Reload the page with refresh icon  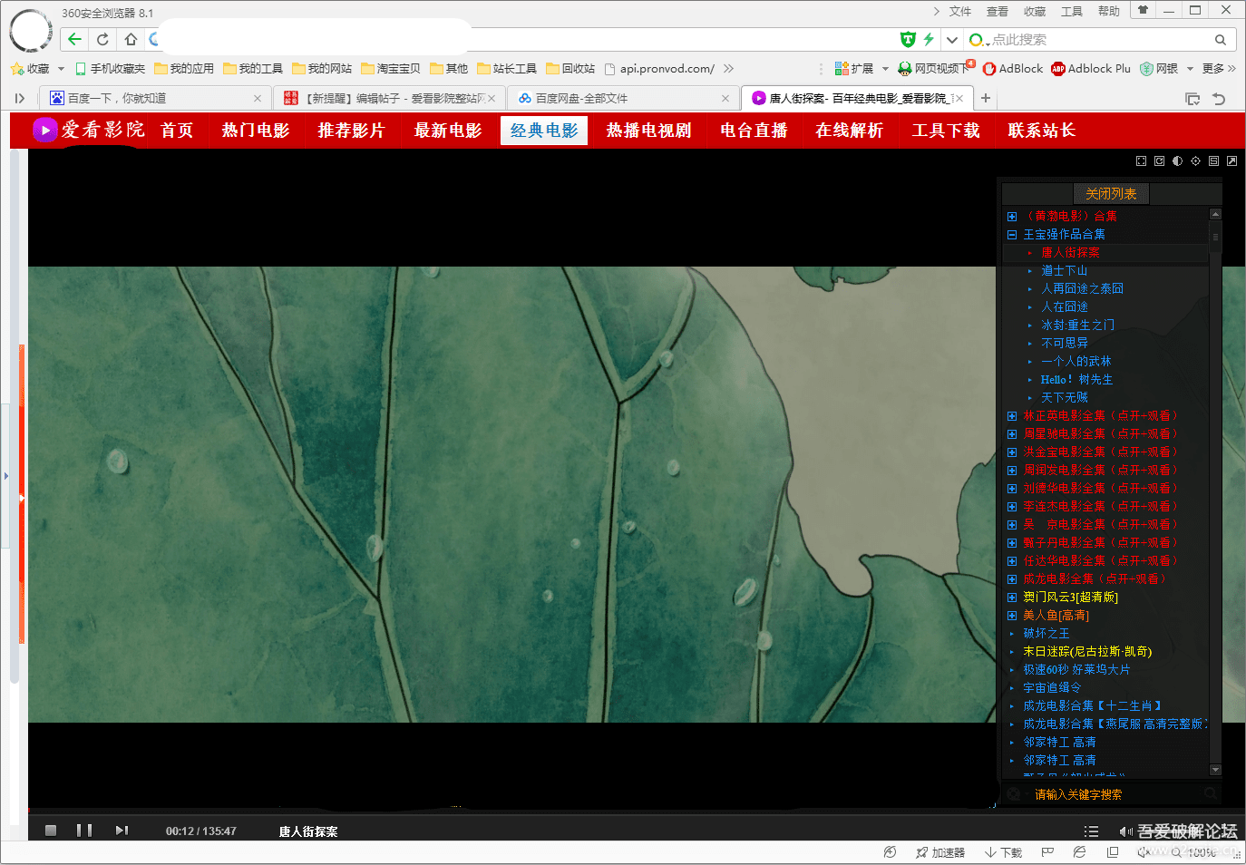102,39
